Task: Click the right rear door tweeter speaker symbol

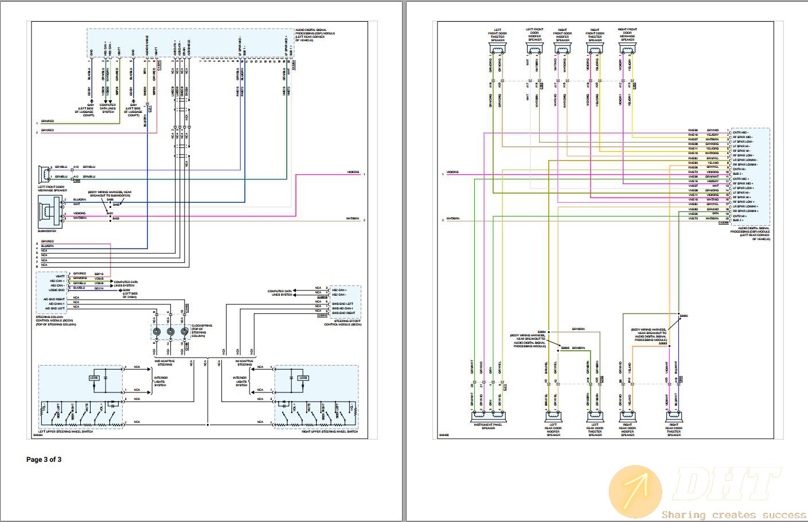Action: [674, 418]
